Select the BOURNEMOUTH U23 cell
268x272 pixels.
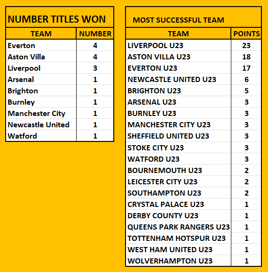[178, 170]
